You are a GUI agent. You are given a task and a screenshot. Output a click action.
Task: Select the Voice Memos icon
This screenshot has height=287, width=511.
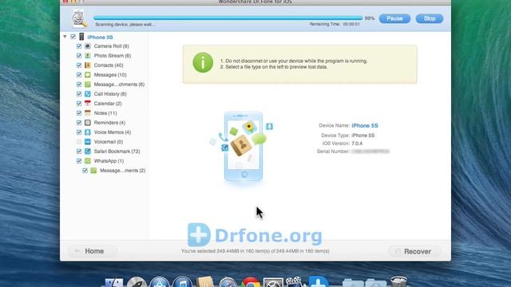tap(88, 132)
